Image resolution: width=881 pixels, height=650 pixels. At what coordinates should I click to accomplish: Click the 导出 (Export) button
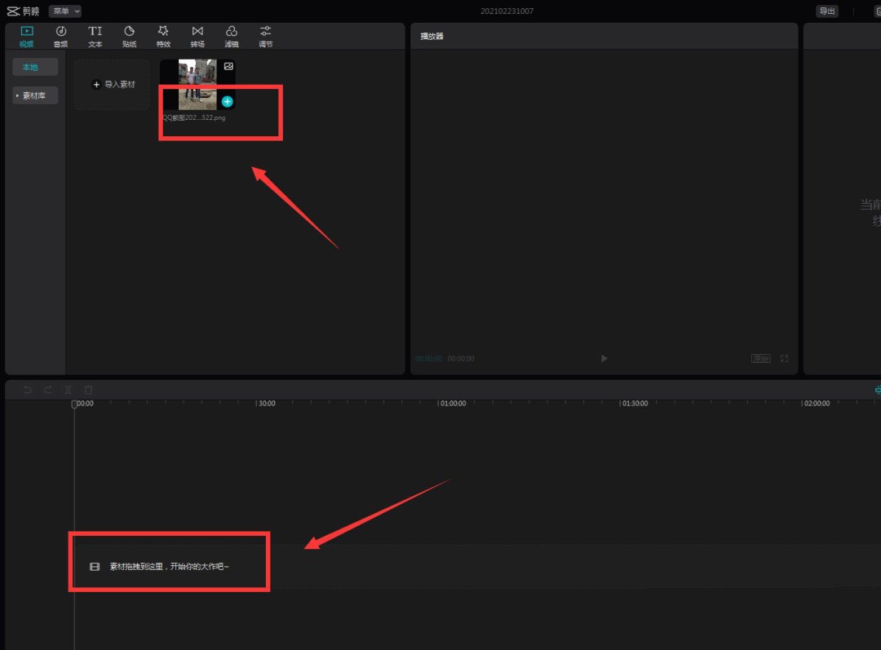click(x=827, y=11)
